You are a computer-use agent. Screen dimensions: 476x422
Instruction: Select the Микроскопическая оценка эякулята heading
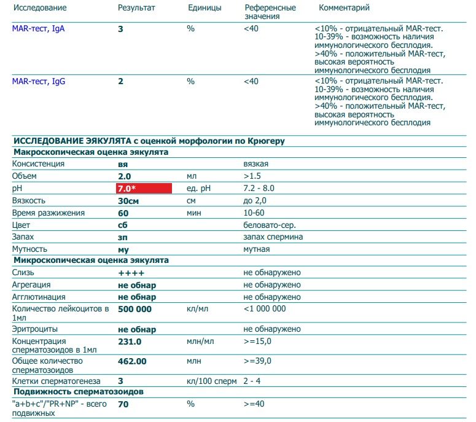click(x=90, y=260)
